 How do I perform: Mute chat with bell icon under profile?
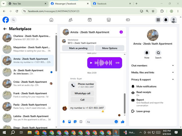(147, 53)
